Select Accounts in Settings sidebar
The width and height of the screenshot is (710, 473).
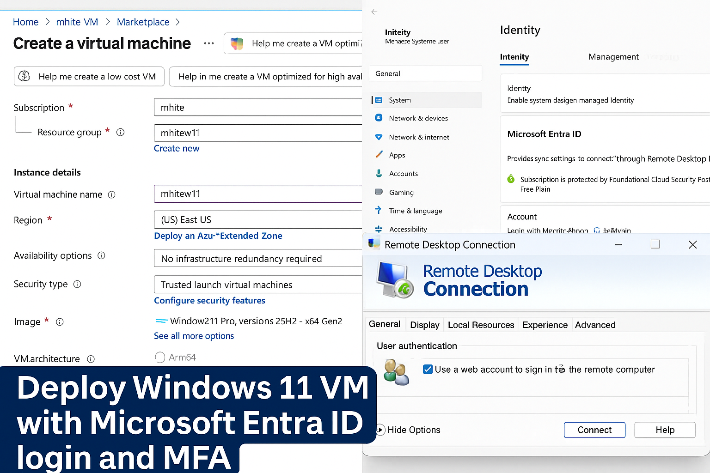[x=403, y=174]
